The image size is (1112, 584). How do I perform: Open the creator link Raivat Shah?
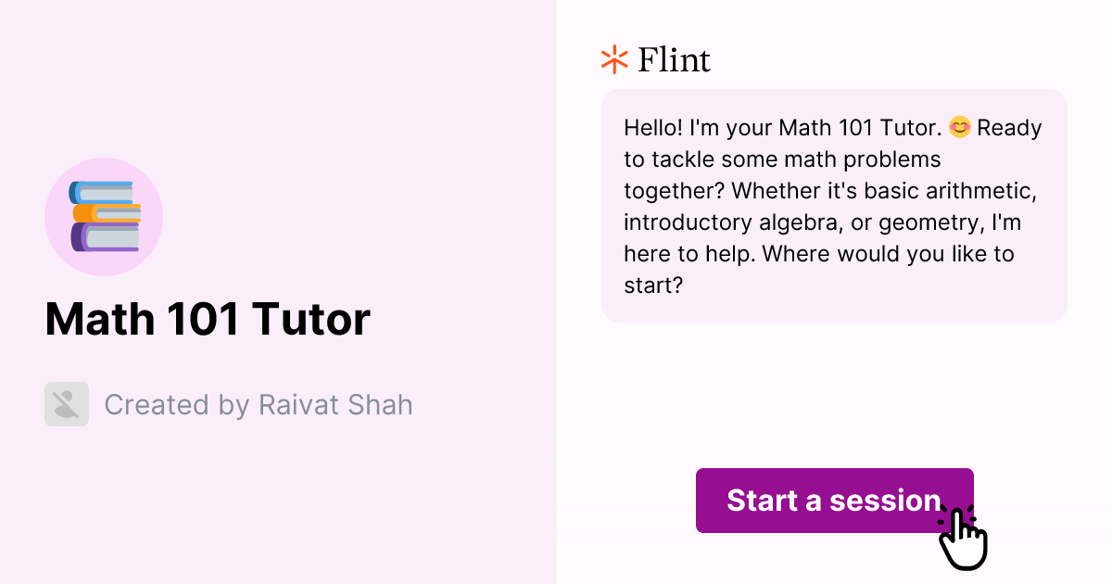click(332, 404)
